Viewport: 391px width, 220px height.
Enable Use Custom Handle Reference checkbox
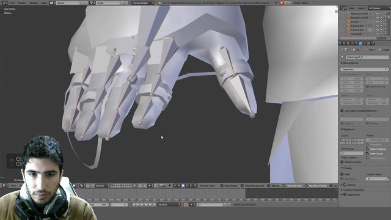click(342, 111)
